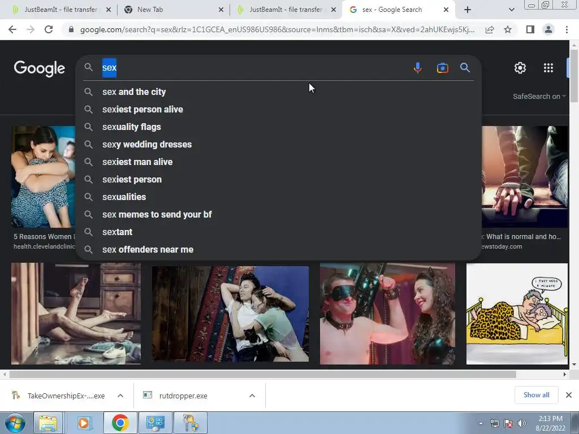This screenshot has width=579, height=434.
Task: Open media player from taskbar
Action: coord(84,423)
